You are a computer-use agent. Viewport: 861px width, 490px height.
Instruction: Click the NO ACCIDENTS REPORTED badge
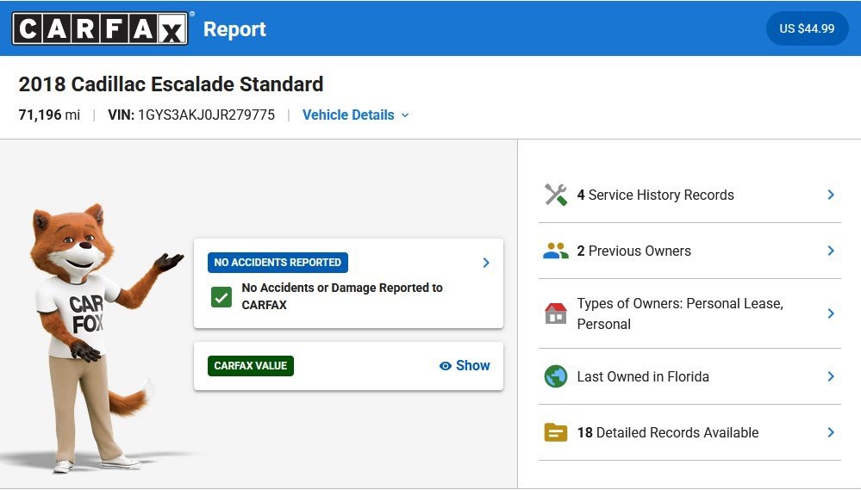278,263
